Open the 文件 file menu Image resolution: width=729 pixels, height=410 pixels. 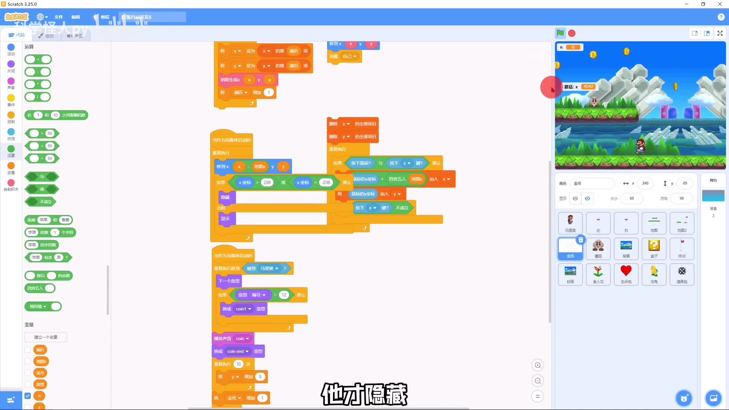tap(58, 17)
